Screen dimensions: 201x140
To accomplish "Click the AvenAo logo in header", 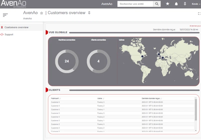I will click(x=14, y=4).
